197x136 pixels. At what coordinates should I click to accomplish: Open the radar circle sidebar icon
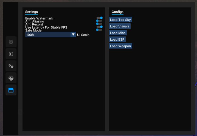click(x=11, y=78)
